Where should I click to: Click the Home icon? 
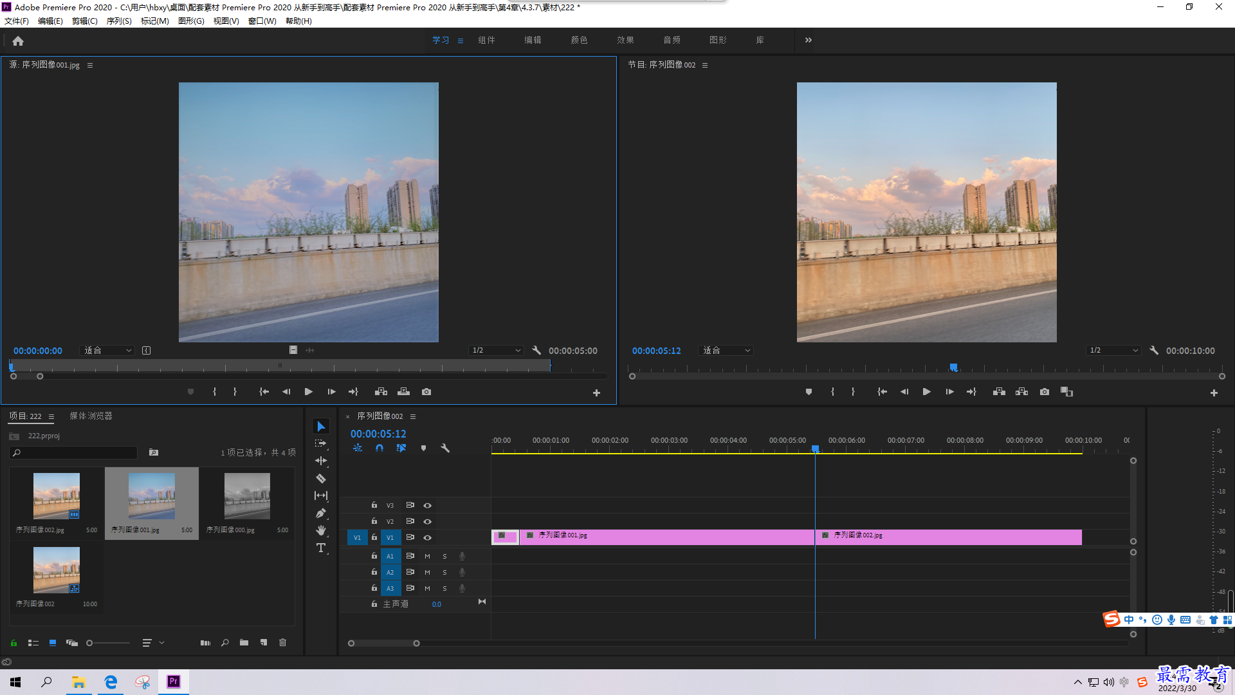pyautogui.click(x=18, y=41)
